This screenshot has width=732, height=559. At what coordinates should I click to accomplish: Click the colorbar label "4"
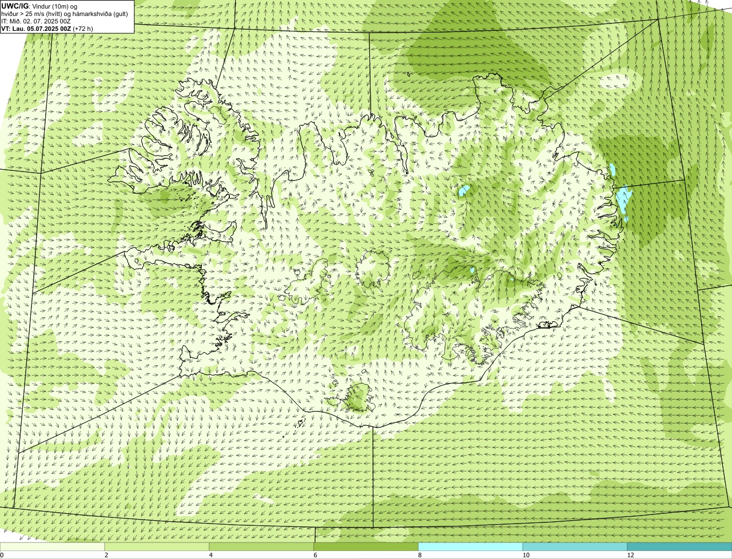[x=210, y=555]
